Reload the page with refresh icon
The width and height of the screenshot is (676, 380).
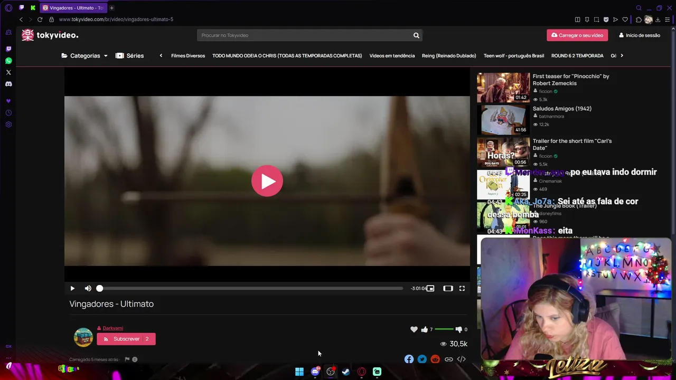point(40,20)
